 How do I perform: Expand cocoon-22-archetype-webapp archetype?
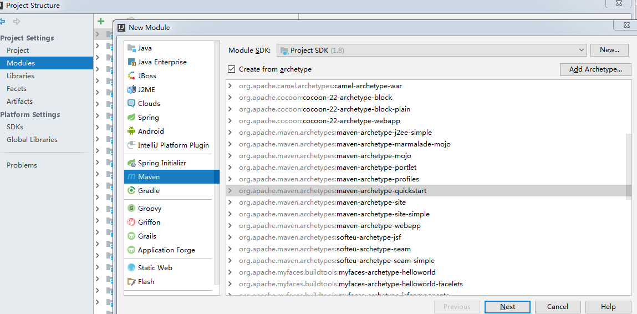click(230, 121)
